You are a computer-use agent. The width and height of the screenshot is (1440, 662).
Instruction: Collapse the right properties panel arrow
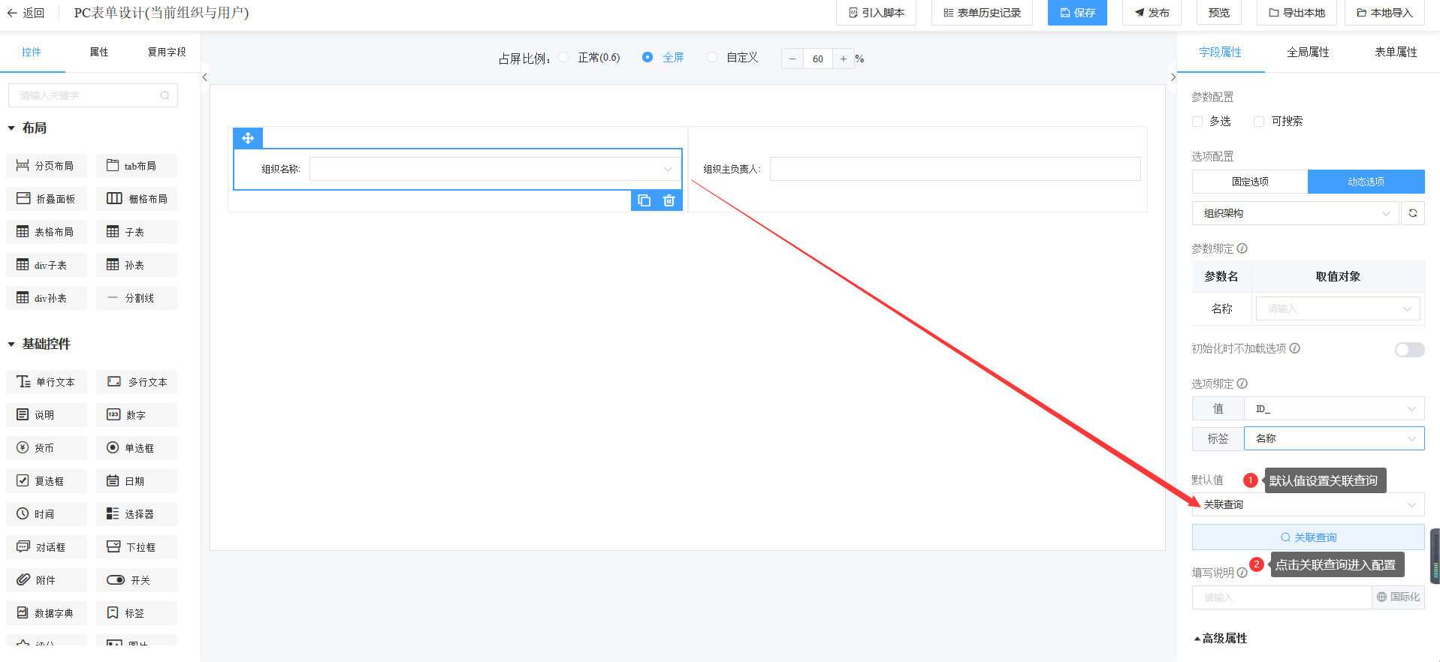1173,77
